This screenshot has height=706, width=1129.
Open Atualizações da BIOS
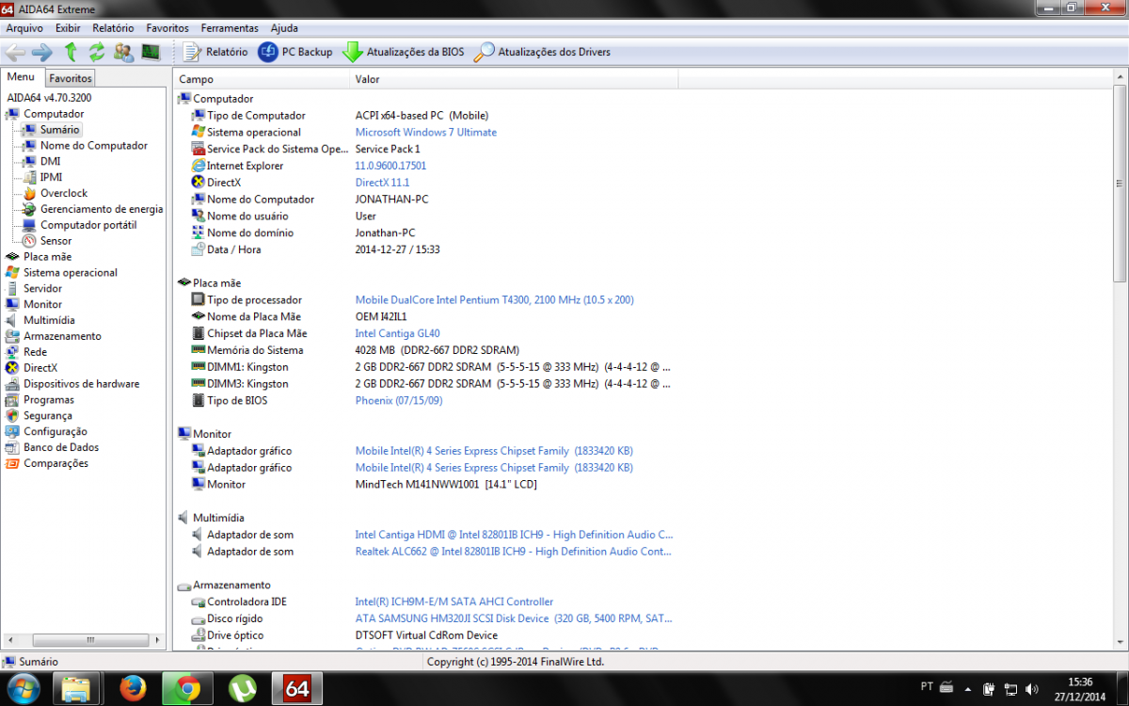(403, 52)
